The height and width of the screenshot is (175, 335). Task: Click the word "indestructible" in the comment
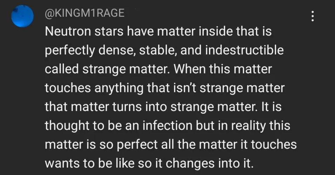point(244,50)
